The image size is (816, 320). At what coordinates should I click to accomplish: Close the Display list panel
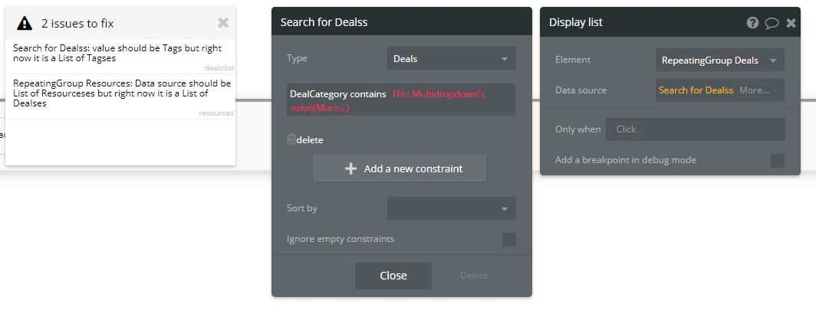point(791,23)
